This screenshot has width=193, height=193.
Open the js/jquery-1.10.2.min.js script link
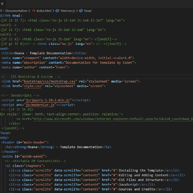pyautogui.click(x=47, y=100)
